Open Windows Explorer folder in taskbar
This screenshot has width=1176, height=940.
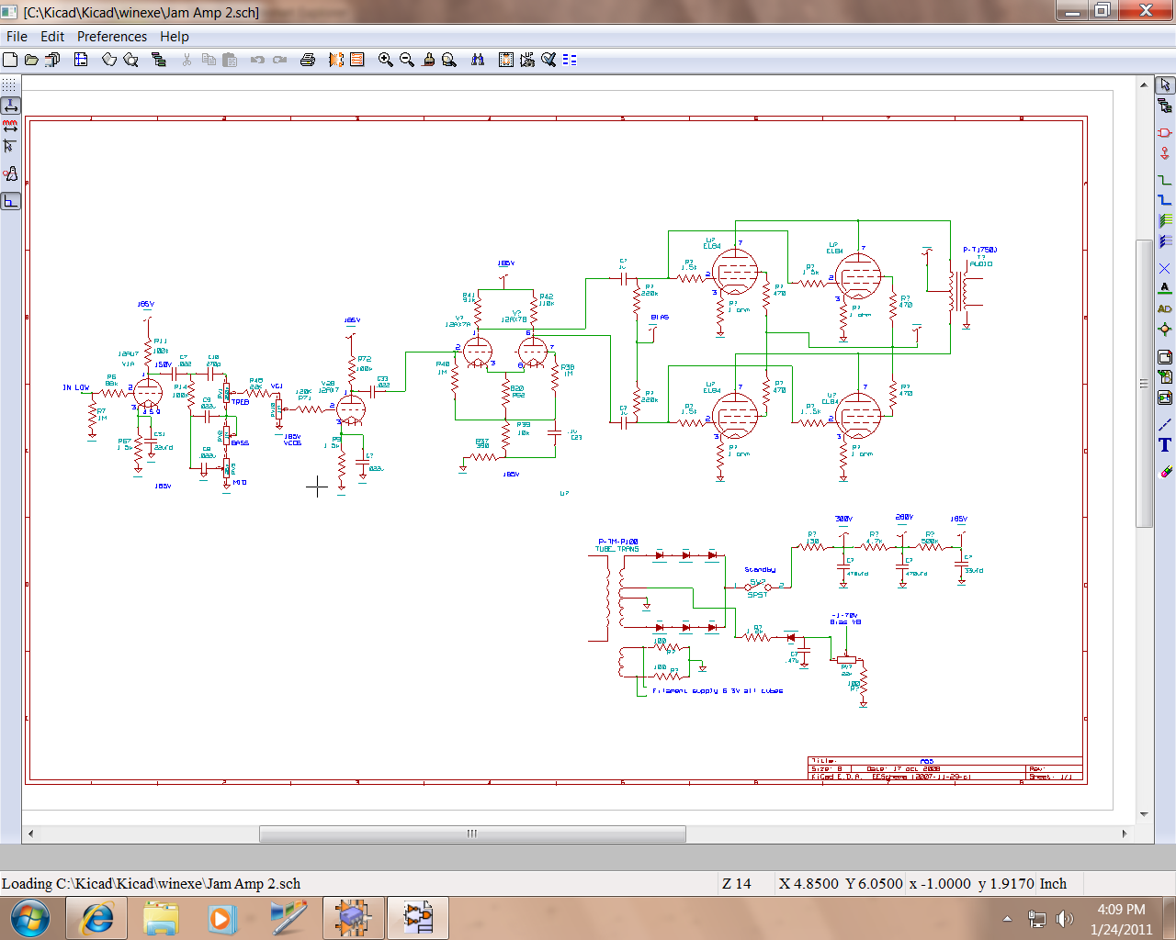click(161, 918)
